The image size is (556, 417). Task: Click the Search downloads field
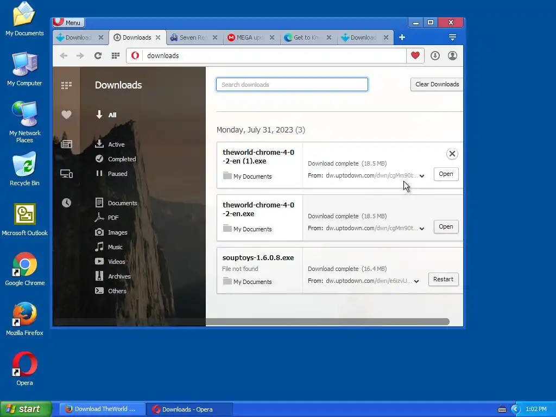(292, 84)
